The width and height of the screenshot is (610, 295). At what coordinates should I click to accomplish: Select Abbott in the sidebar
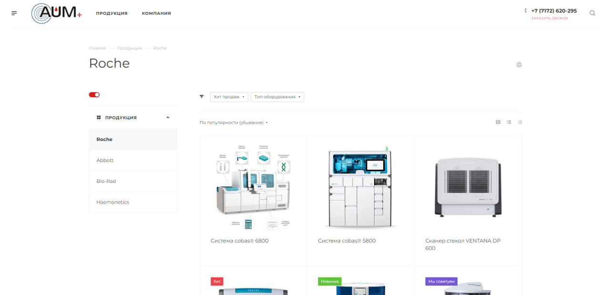(133, 161)
